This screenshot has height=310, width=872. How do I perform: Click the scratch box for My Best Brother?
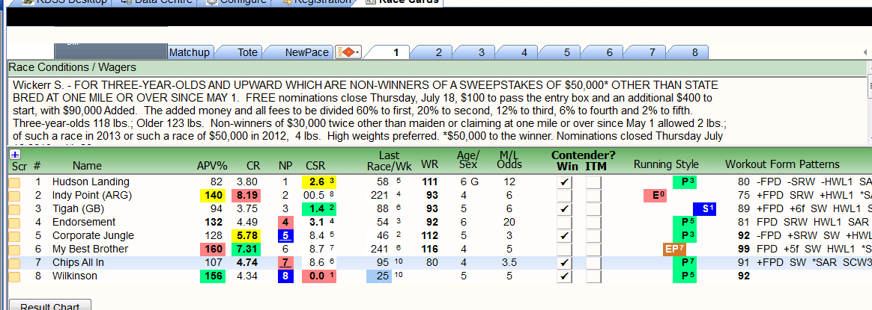pyautogui.click(x=14, y=249)
